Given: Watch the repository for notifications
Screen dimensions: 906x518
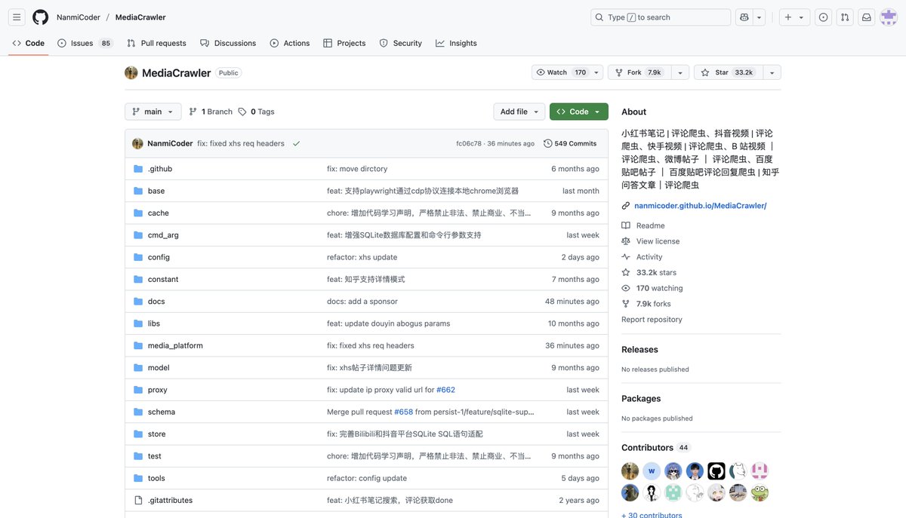Looking at the screenshot, I should (x=568, y=72).
